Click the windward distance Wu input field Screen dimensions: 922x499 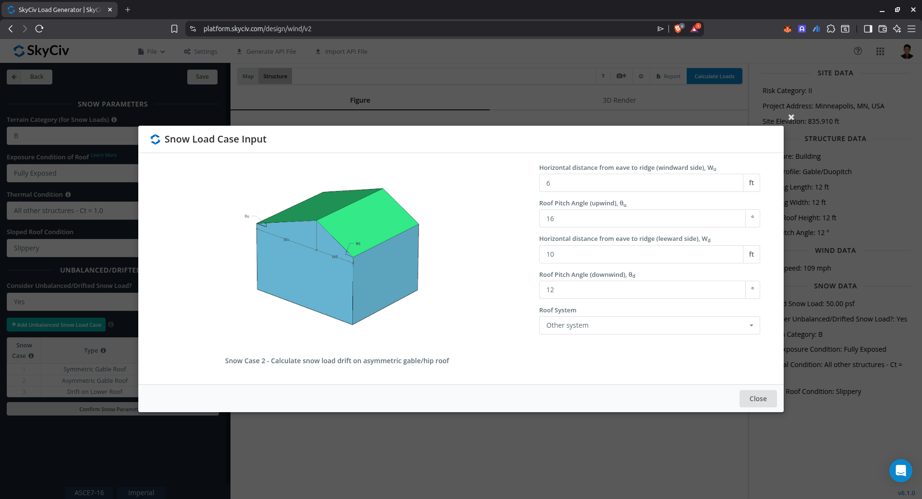click(641, 183)
